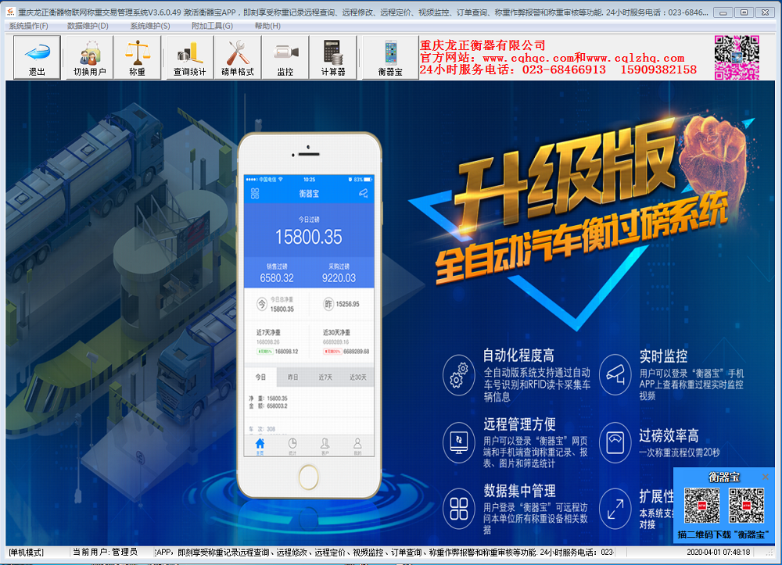Viewport: 782px width, 565px height.
Task: Open the 帮助(H) menu
Action: (267, 26)
